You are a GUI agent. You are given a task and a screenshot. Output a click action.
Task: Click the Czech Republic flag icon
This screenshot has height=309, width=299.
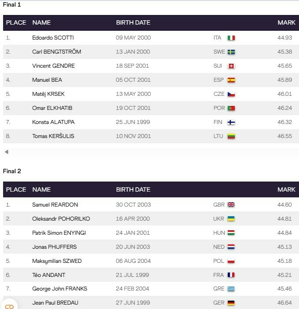coord(231,94)
